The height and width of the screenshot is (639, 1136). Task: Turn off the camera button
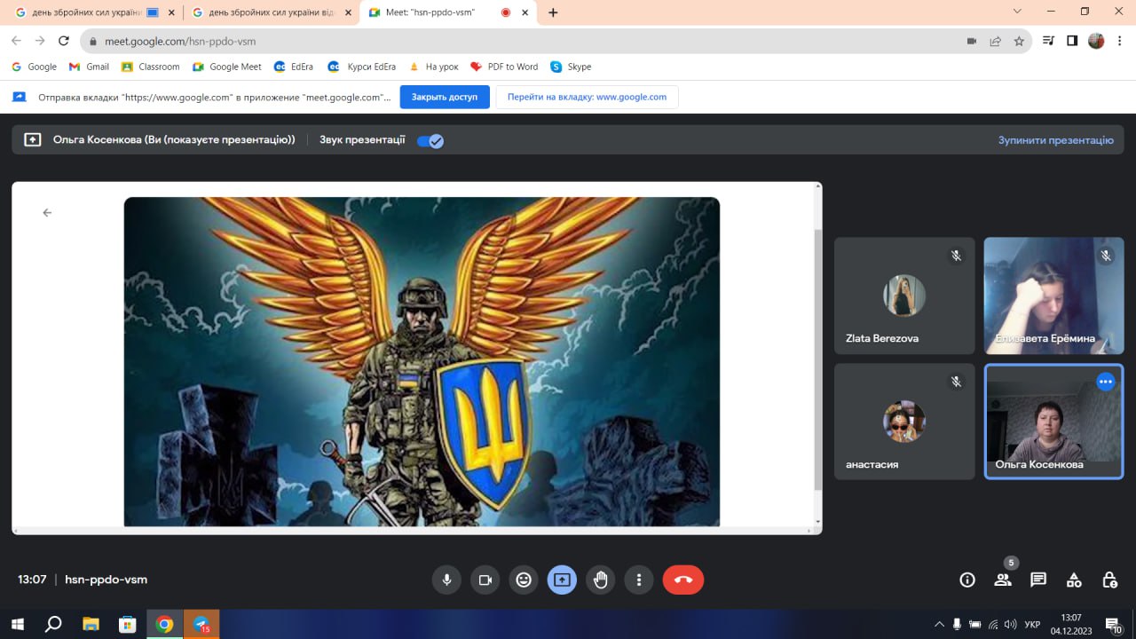(x=485, y=580)
